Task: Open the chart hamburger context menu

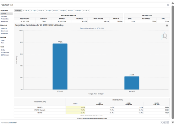Action: (167, 26)
